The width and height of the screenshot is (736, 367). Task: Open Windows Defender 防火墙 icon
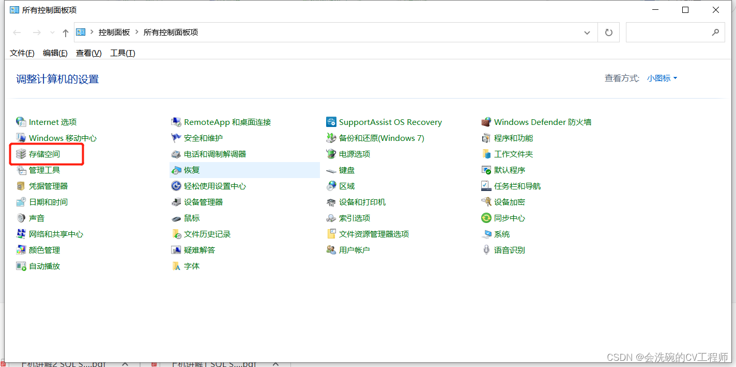click(486, 122)
